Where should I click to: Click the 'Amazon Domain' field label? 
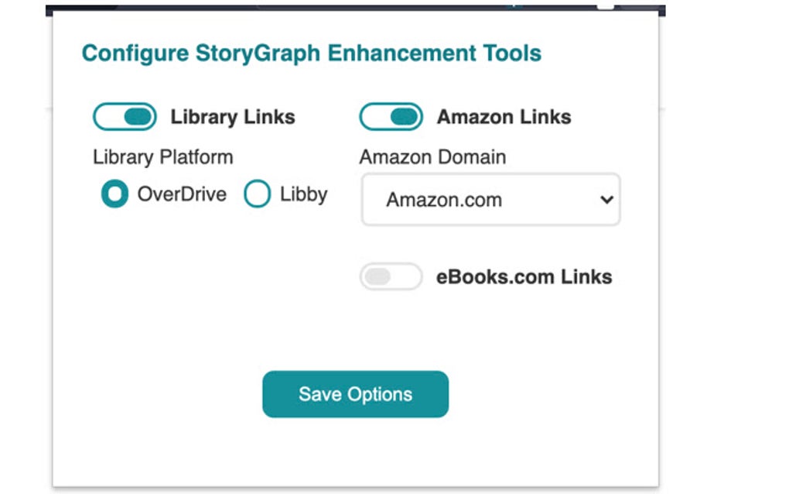(x=432, y=157)
